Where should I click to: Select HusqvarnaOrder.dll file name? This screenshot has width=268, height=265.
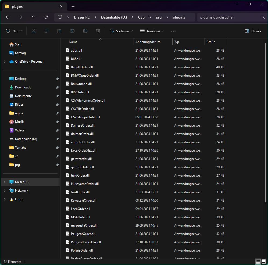pos(85,184)
